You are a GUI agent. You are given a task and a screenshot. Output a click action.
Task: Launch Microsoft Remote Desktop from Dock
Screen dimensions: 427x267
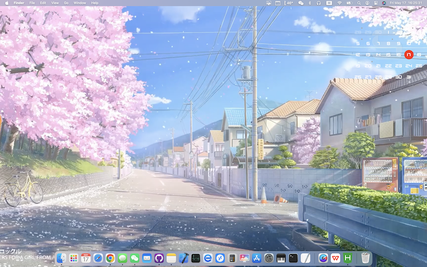click(x=220, y=258)
